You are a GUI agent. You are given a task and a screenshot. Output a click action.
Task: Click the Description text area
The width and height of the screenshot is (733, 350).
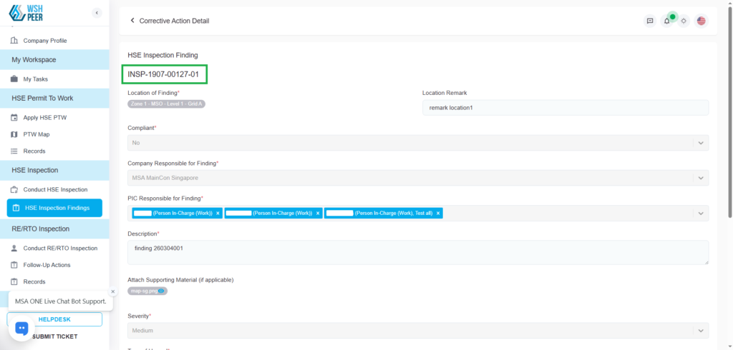point(417,252)
